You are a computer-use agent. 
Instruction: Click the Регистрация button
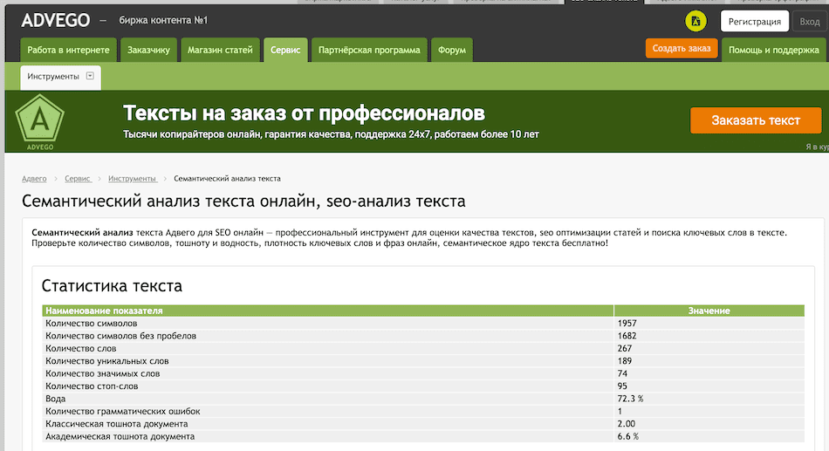tap(755, 22)
